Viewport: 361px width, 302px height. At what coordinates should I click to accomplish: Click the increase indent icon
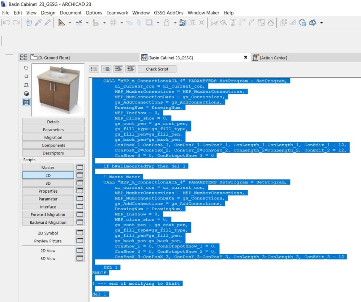click(118, 69)
